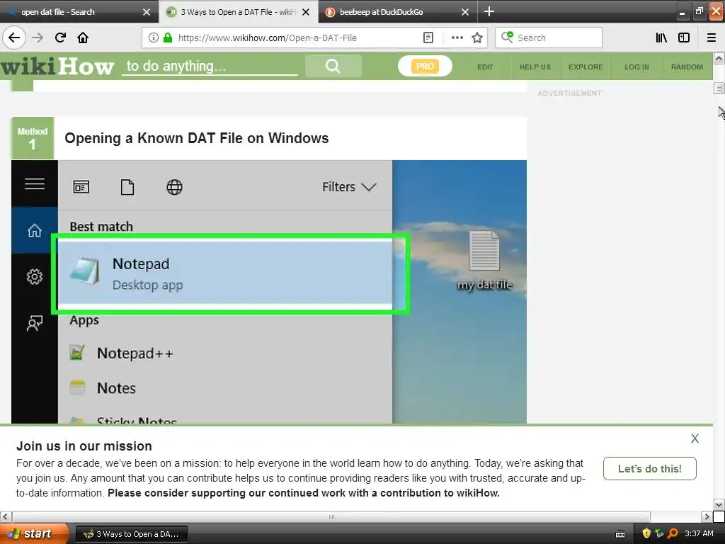Click the orange magnifier tray icon
Screen dimensions: 725x544
673,533
